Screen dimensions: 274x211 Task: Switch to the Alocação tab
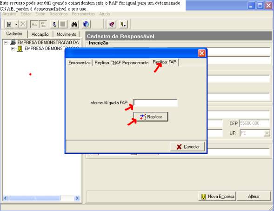40,34
